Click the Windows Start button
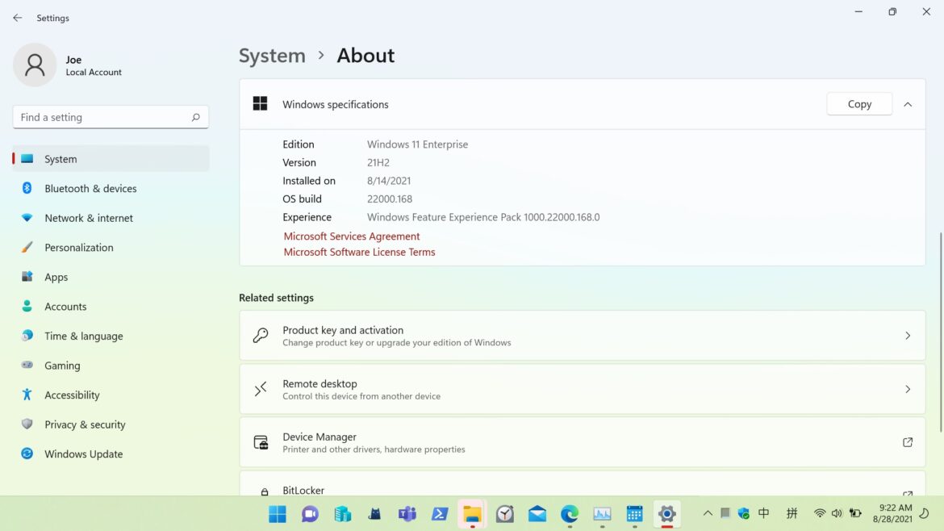944x531 pixels. (278, 514)
